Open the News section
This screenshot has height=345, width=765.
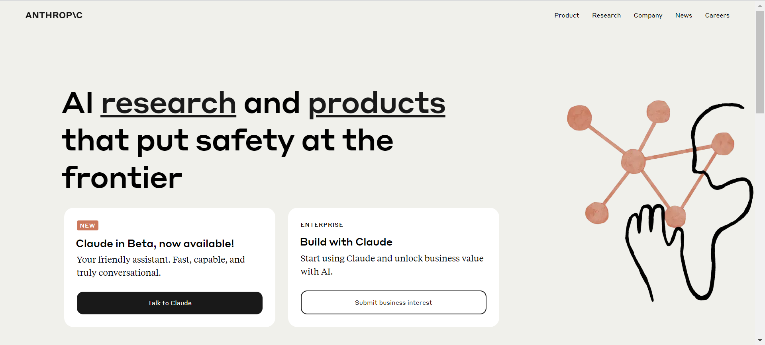click(x=683, y=15)
